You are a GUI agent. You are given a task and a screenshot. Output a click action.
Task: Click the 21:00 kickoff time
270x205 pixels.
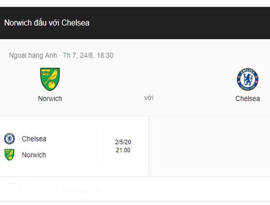(123, 150)
